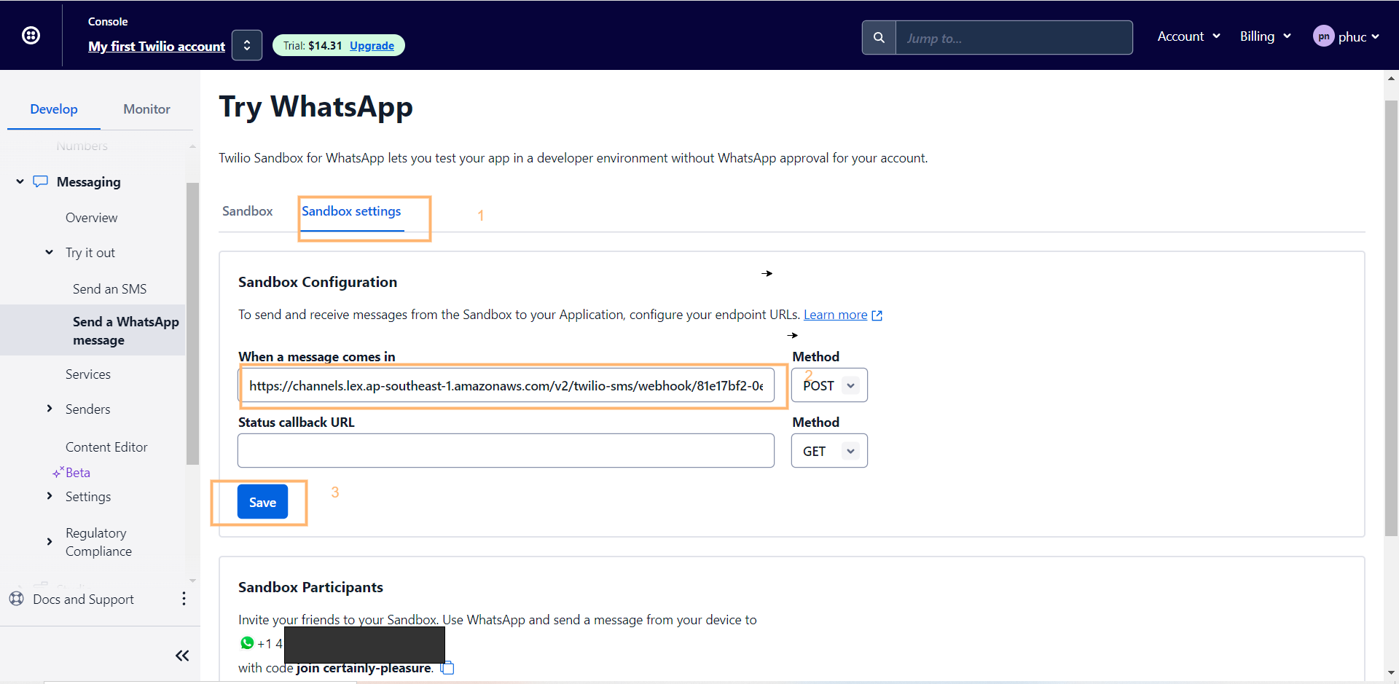Switch to the Monitor tab
The height and width of the screenshot is (684, 1399).
146,109
